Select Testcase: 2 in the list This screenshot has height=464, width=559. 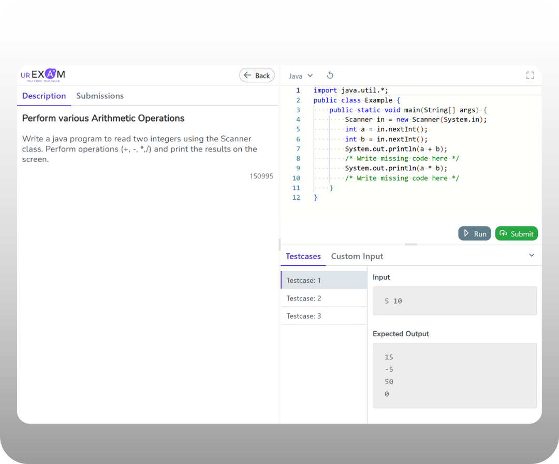323,298
